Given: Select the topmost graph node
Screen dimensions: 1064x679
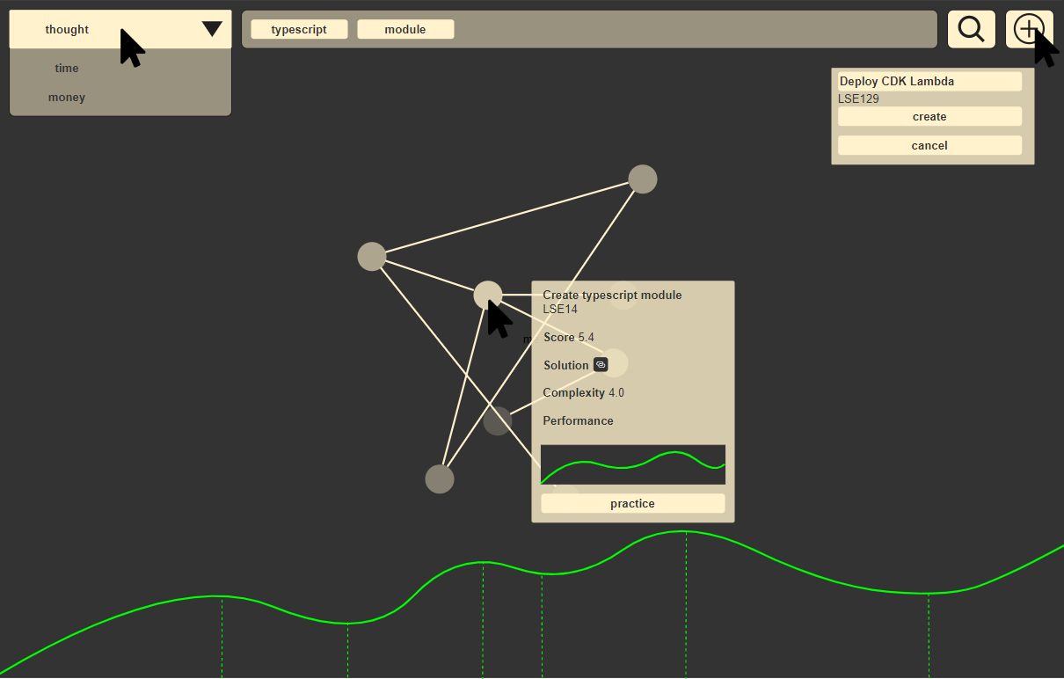Looking at the screenshot, I should pos(643,179).
